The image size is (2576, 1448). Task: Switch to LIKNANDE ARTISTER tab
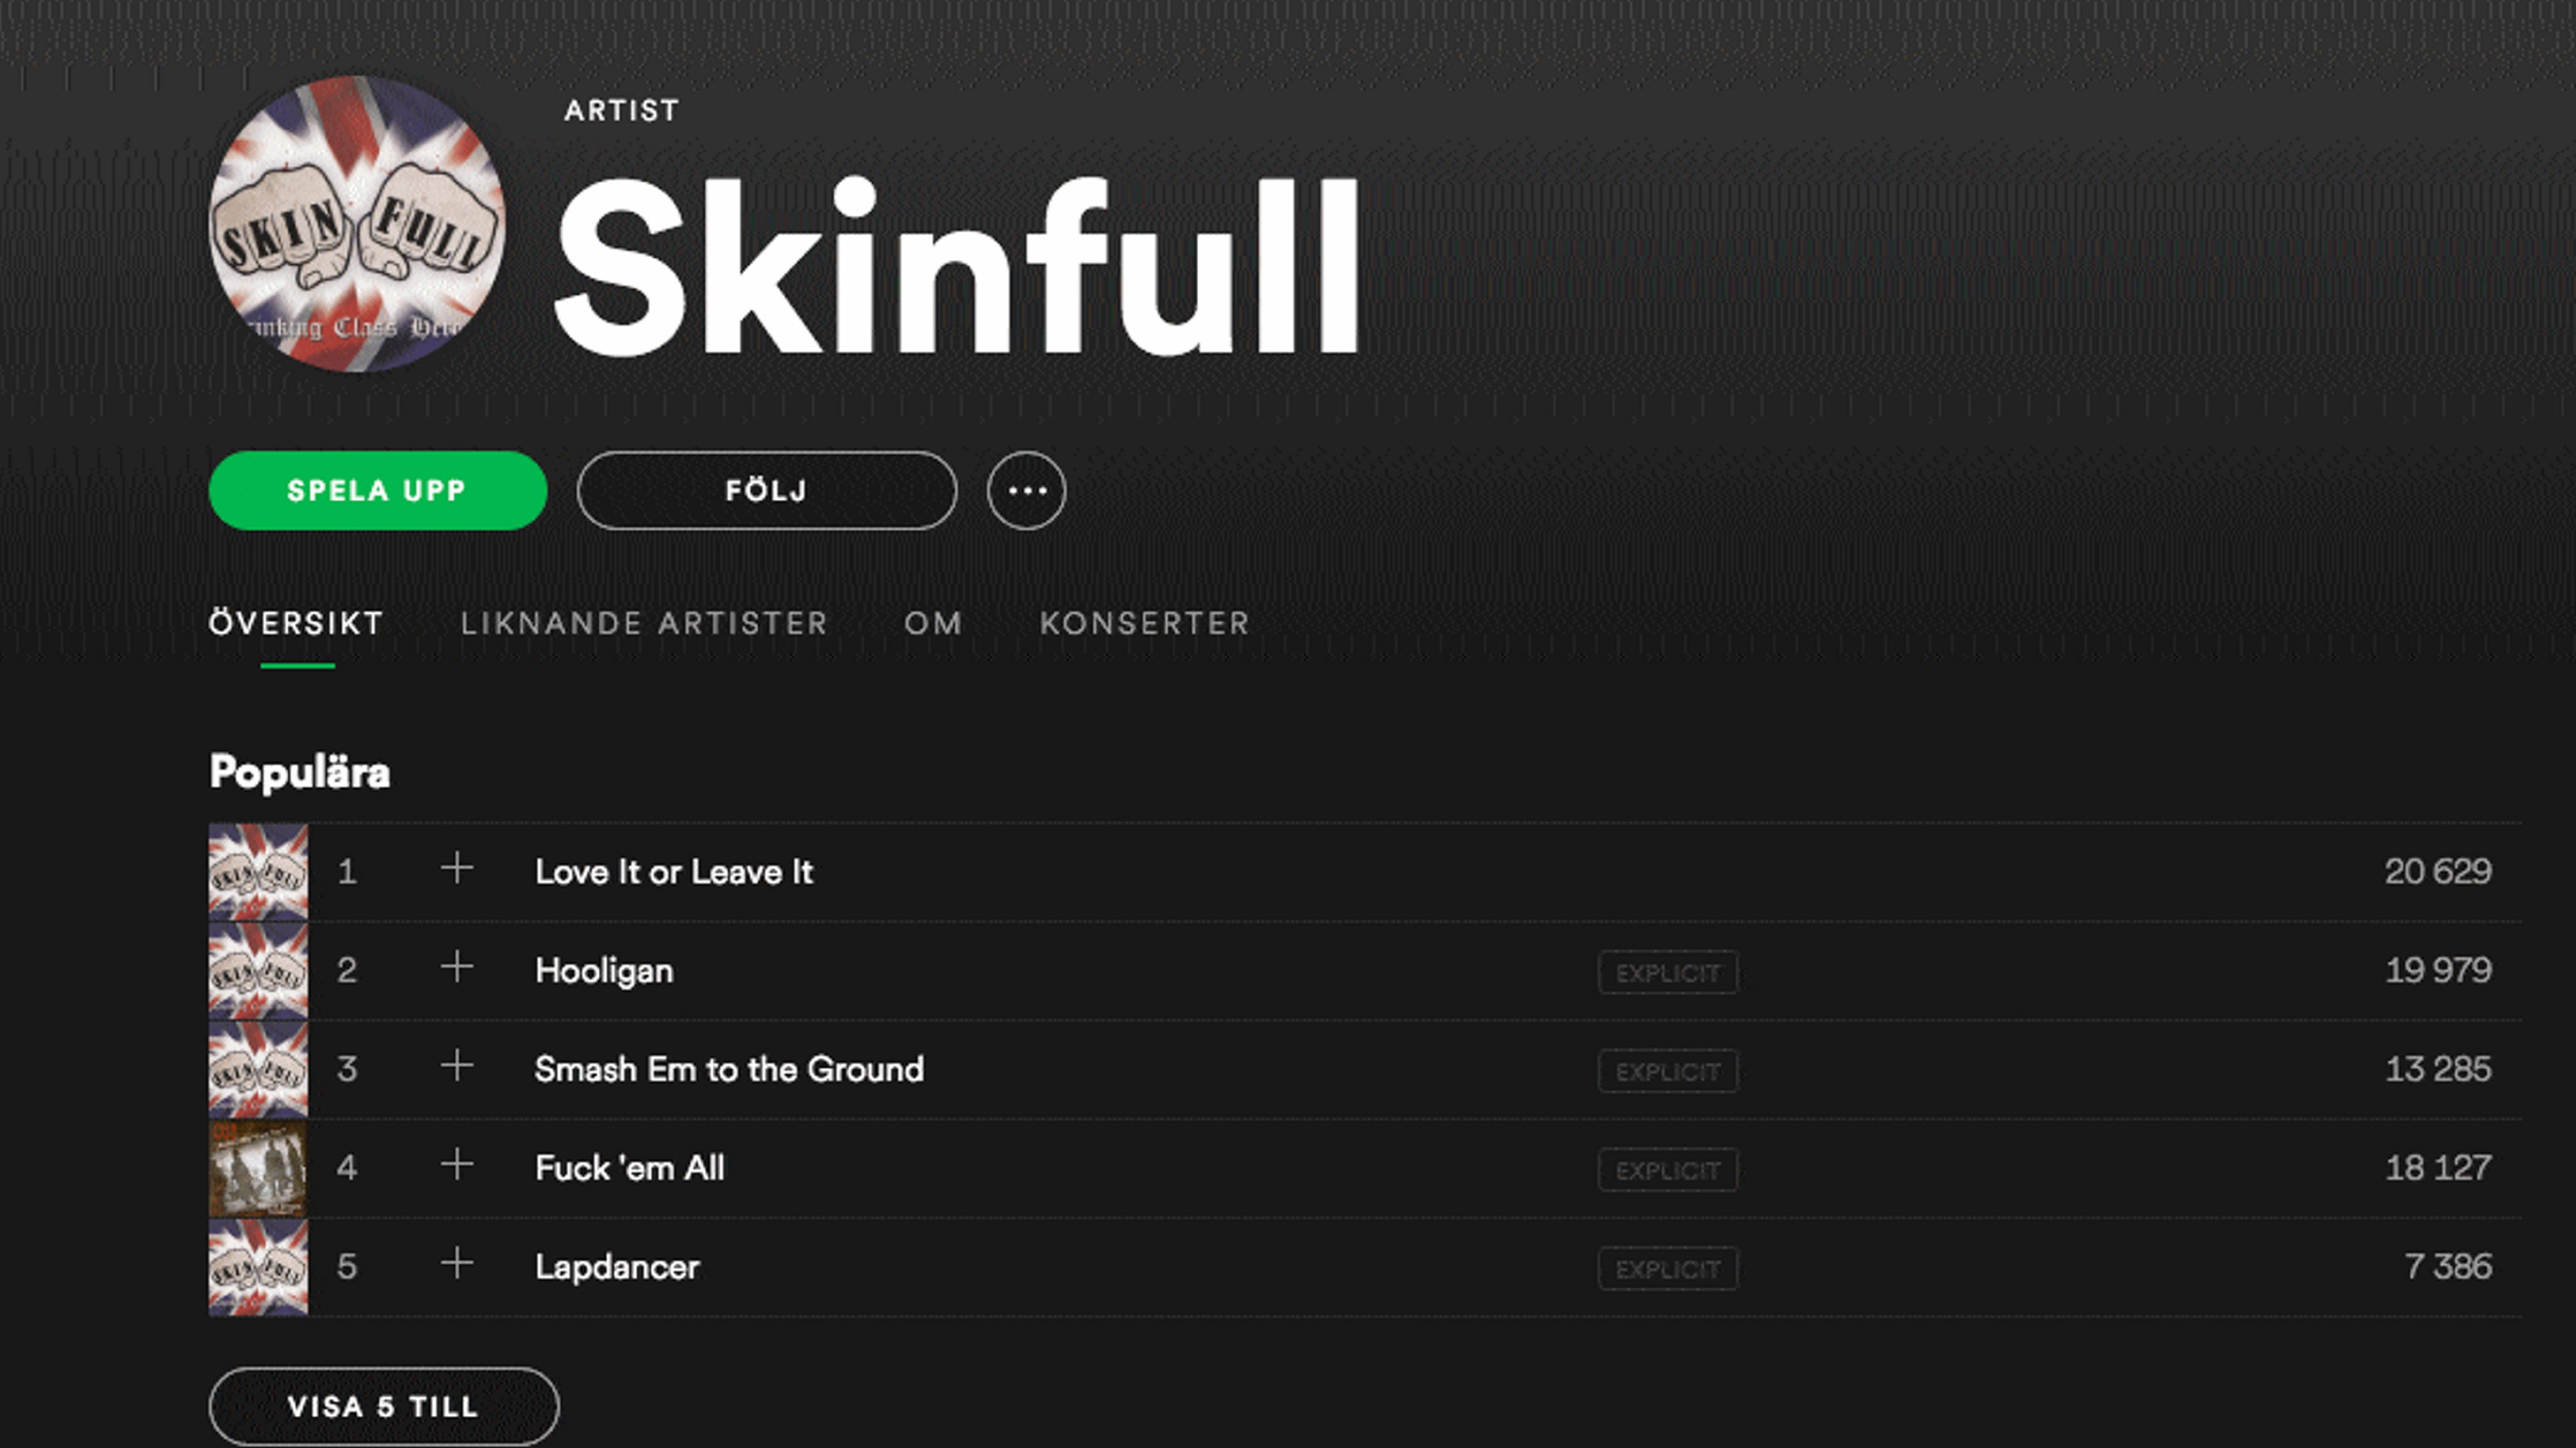645,624
